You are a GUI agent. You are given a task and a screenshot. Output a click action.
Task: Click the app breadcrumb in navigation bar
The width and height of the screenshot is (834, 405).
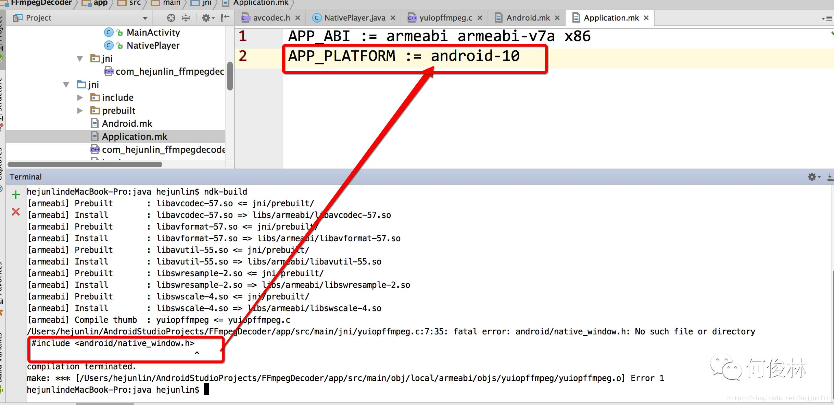tap(100, 3)
